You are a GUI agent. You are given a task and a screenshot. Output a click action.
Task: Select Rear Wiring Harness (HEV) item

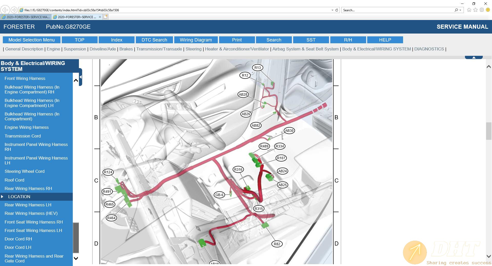(x=31, y=213)
